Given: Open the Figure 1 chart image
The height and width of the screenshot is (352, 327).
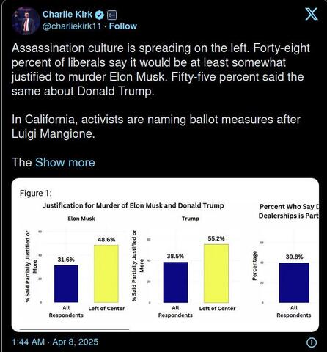Looking at the screenshot, I should 165,255.
